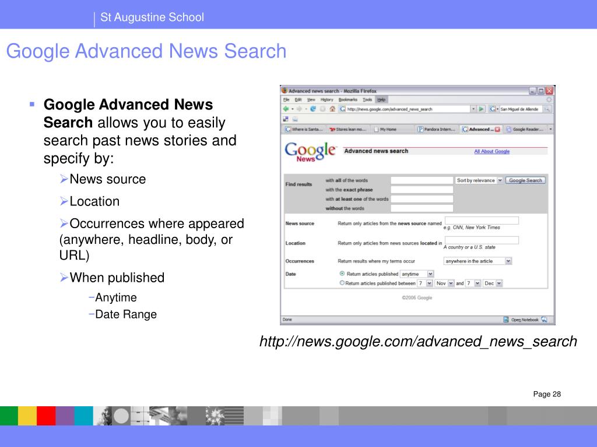Click the slide title 'Google Advanced News Search'

coord(146,51)
